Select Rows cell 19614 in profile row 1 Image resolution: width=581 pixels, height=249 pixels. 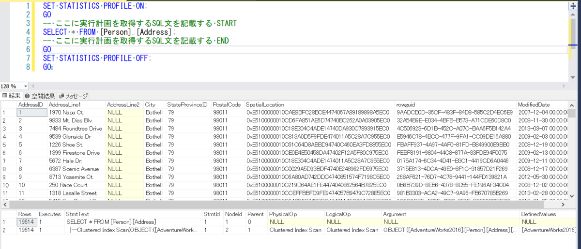(x=27, y=222)
